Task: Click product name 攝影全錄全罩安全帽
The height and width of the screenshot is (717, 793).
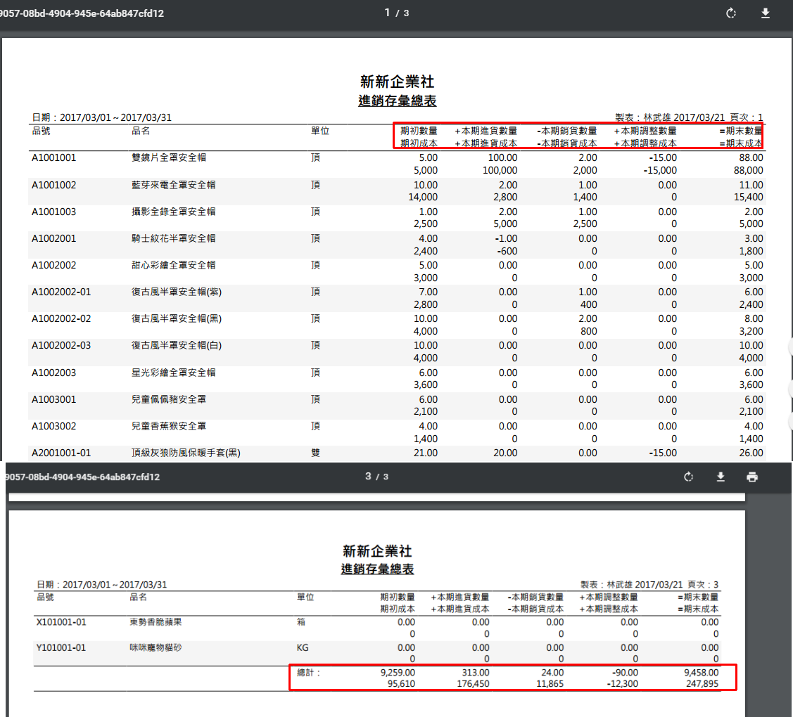Action: pos(174,212)
